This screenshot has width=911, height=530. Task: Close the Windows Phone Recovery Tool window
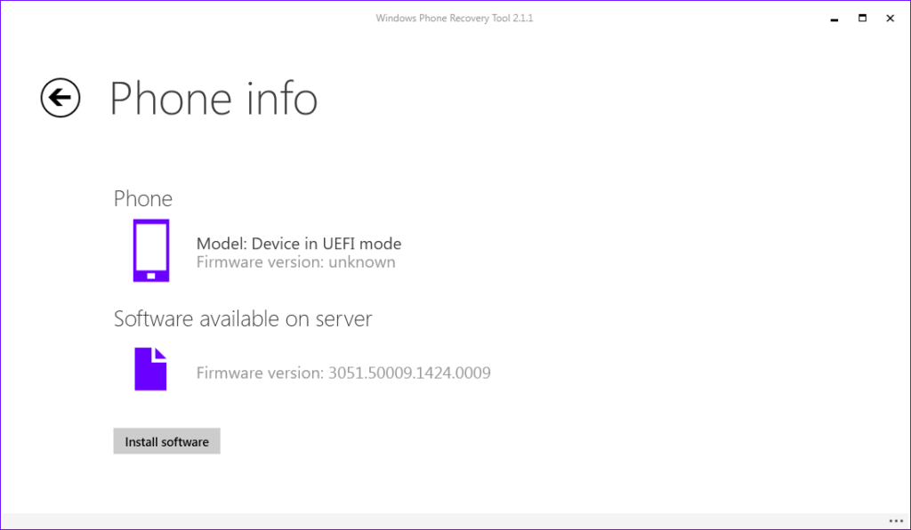(890, 18)
